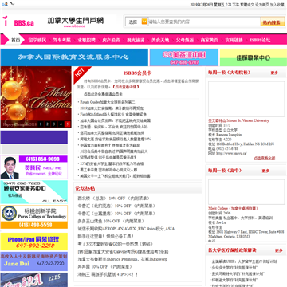Image resolution: width=287 pixels, height=287 pixels.
Task: Select the 首页 home tab
Action: click(x=15, y=40)
